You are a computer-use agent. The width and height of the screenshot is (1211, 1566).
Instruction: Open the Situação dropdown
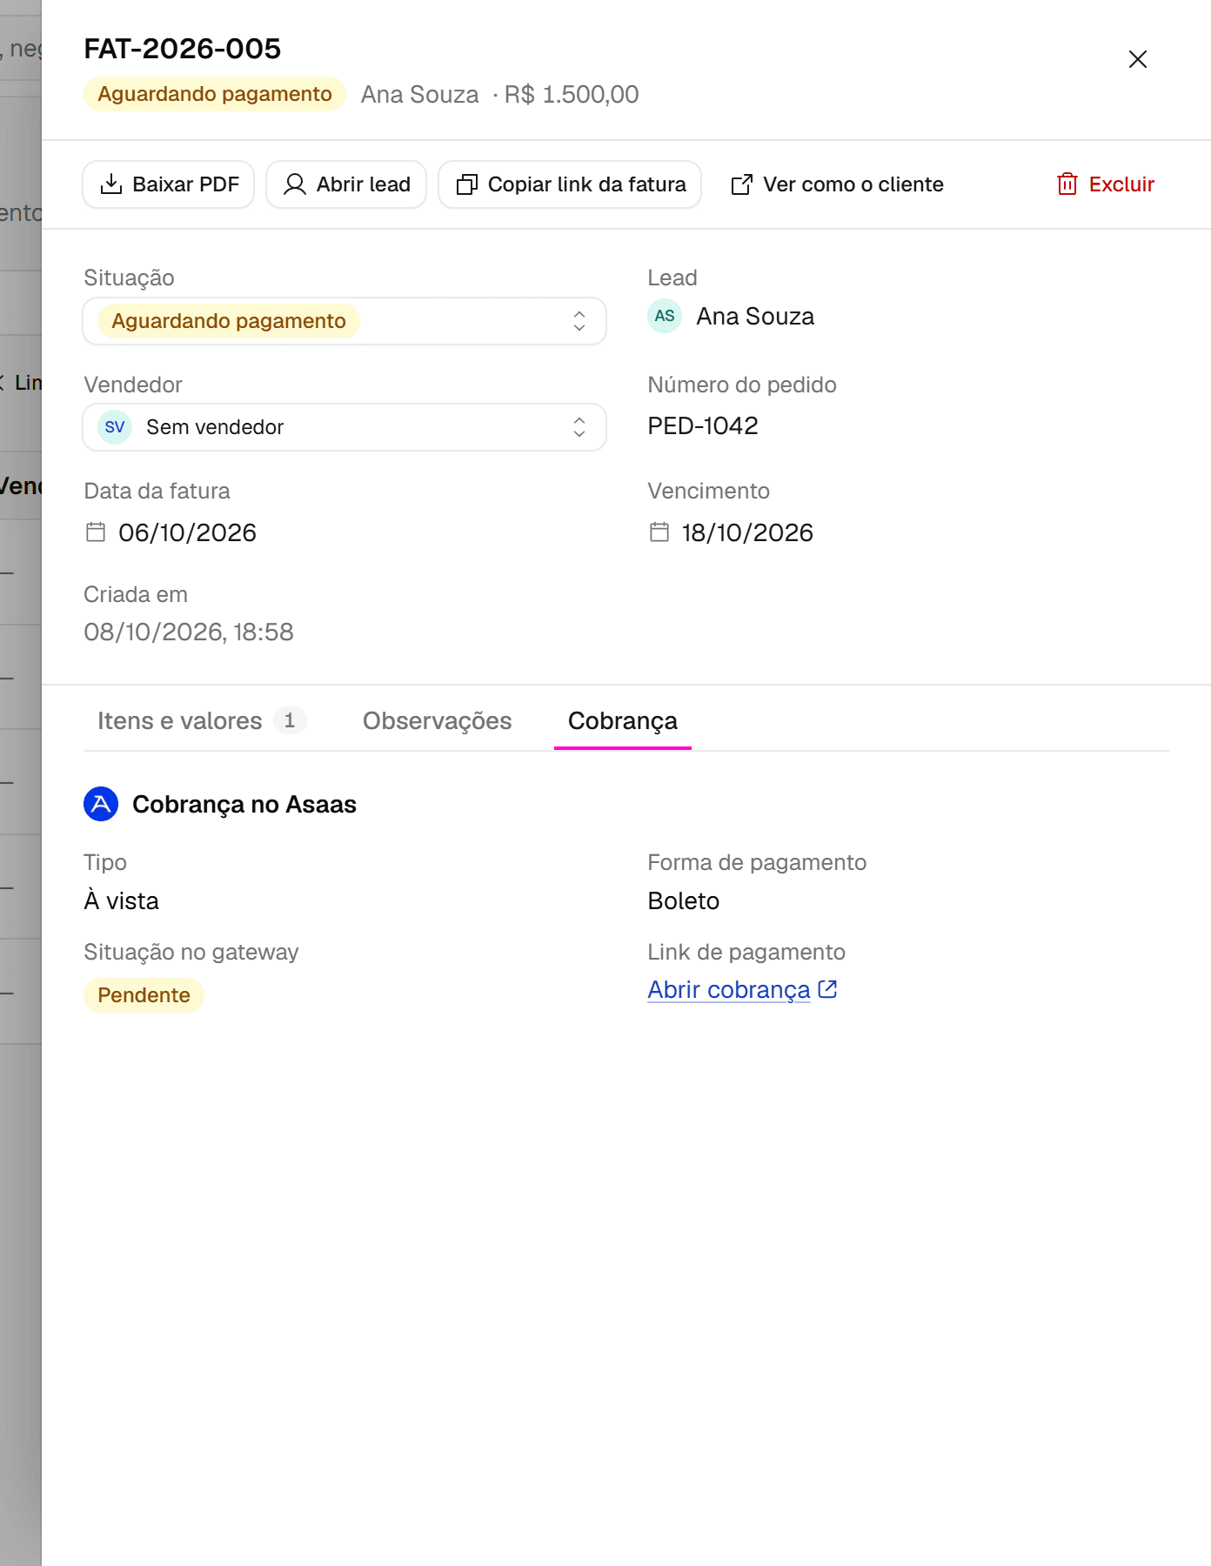click(345, 321)
